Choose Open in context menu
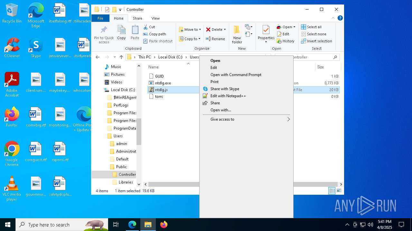 [246, 61]
